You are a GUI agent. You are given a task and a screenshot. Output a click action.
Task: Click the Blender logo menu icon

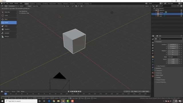2,3
